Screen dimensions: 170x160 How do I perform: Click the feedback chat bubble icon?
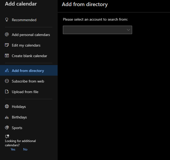click(x=7, y=136)
